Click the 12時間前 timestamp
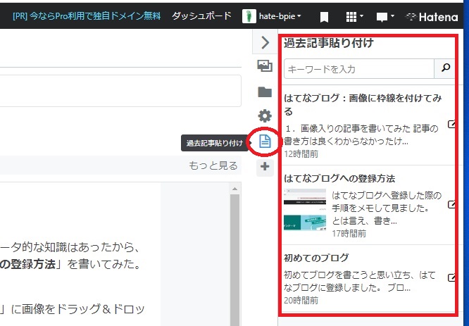Screen dimensions: 469x326 tap(301, 154)
